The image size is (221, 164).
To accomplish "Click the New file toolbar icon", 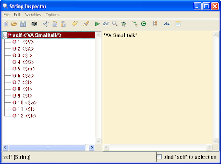I will coord(6,23).
